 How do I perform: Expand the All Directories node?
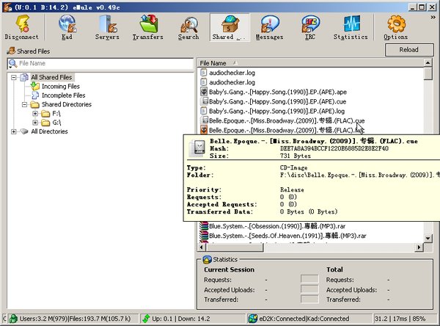13,131
